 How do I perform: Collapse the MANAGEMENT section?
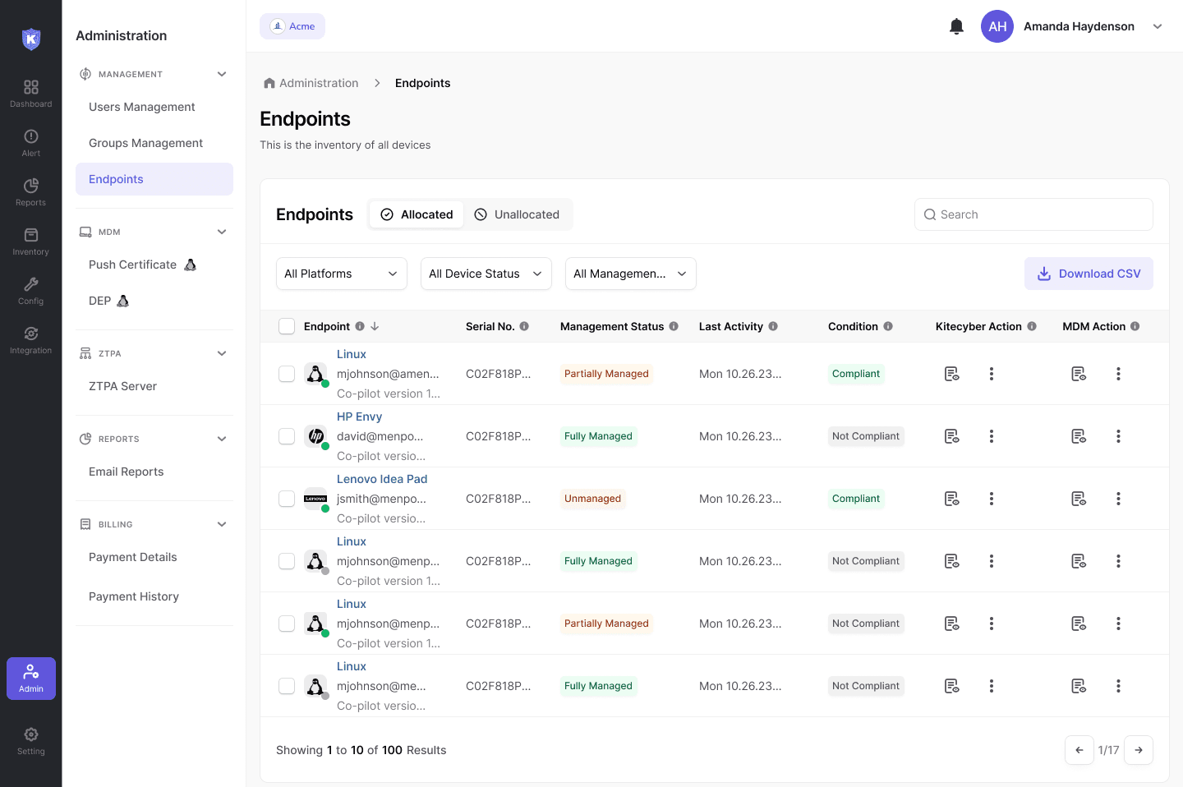coord(222,74)
